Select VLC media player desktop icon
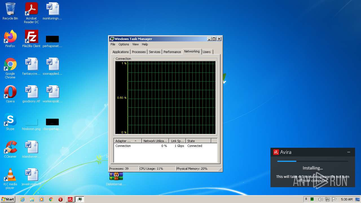 click(x=10, y=179)
